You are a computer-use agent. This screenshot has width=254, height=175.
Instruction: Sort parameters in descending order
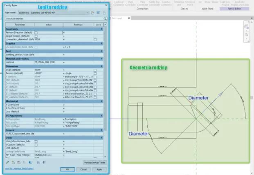tap(44, 162)
